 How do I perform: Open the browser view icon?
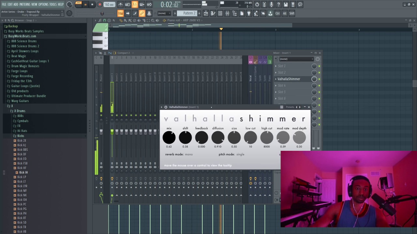235,13
